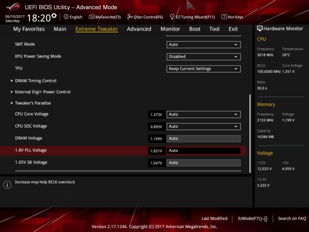Click CPU SOC Voltage label

point(31,126)
